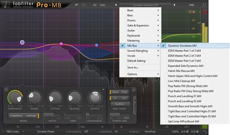Change Oversampling Off setting
This screenshot has width=230, height=135.
click(86, 132)
